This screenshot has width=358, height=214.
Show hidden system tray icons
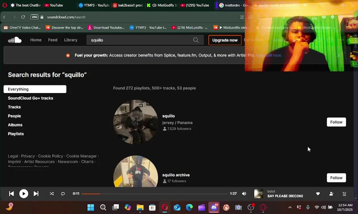290,207
